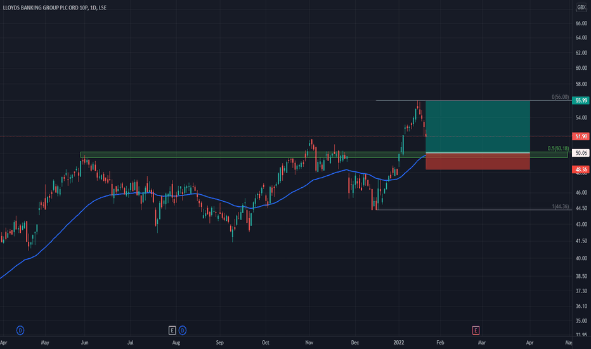This screenshot has height=349, width=591.
Task: Click the Fibonacci 0.5(50.18) level label
Action: pos(558,148)
